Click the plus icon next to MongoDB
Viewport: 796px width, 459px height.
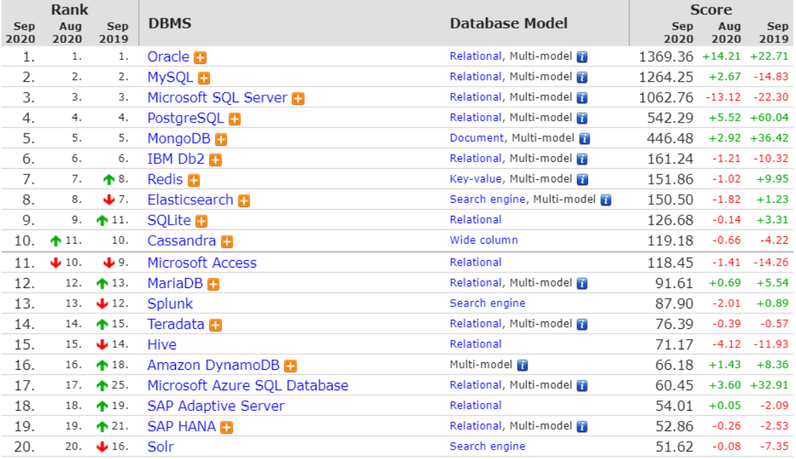pyautogui.click(x=221, y=140)
